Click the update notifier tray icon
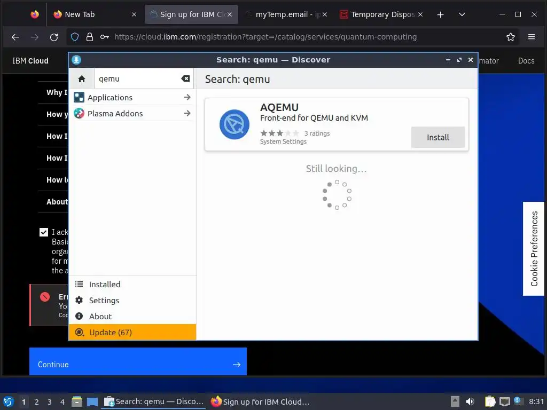Screen dimensions: 547x410 pos(518,401)
